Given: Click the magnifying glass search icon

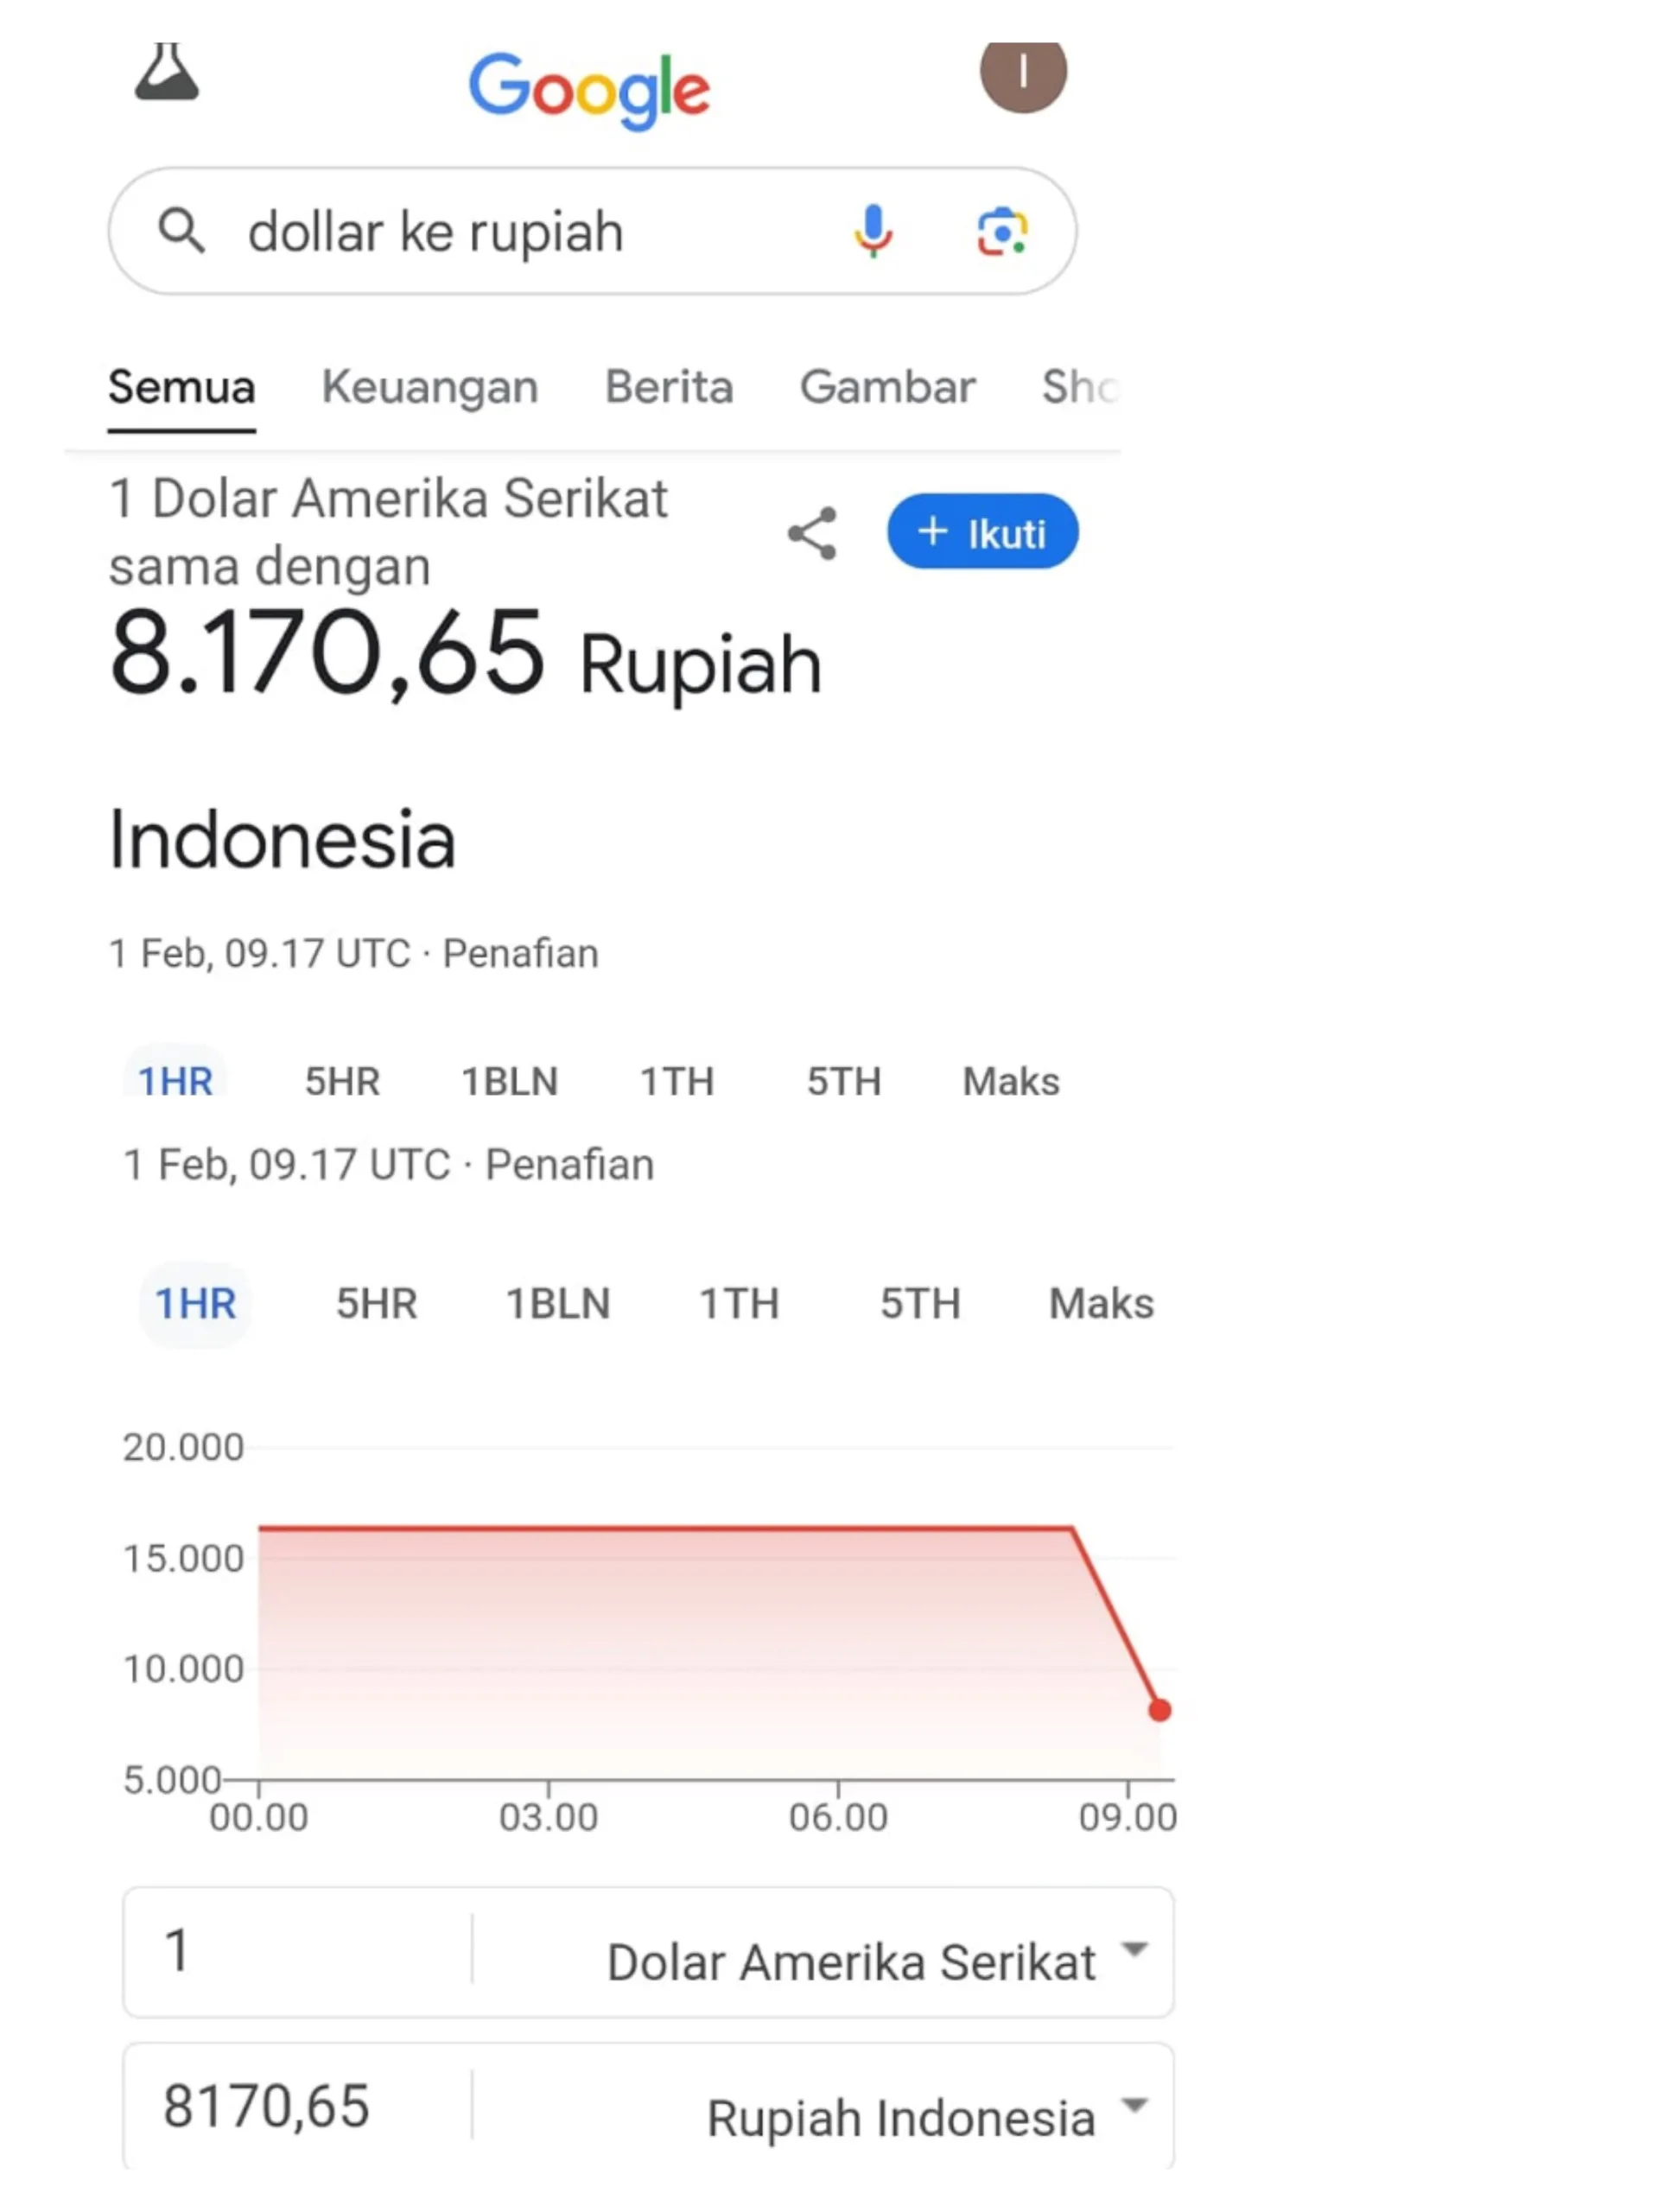Looking at the screenshot, I should pyautogui.click(x=181, y=231).
